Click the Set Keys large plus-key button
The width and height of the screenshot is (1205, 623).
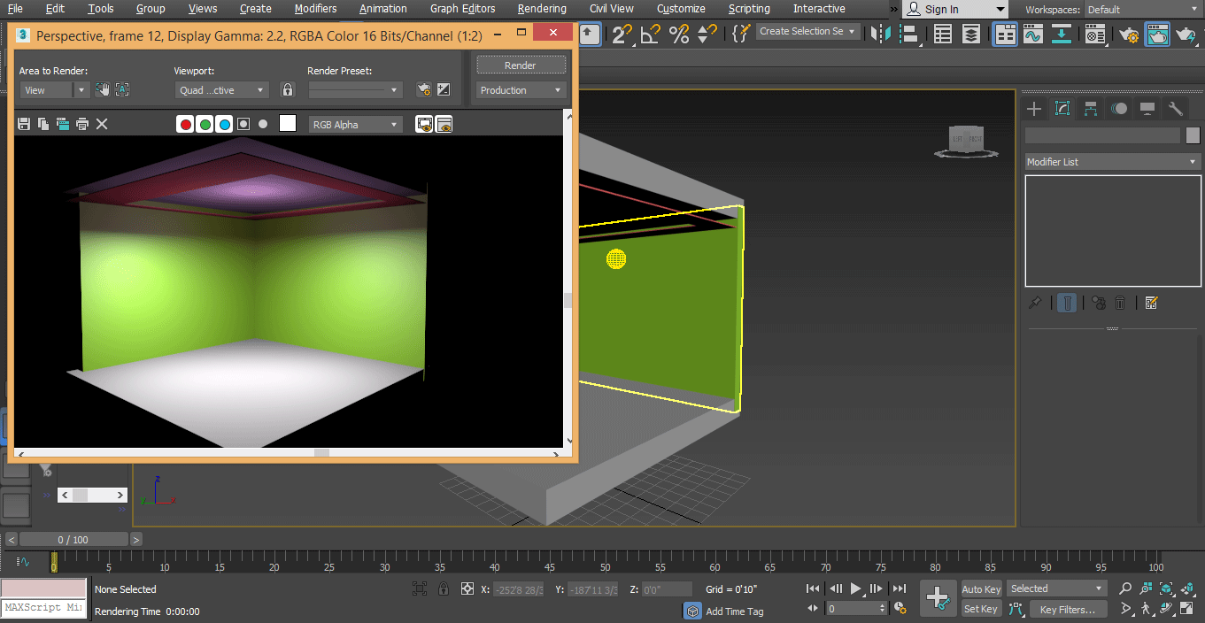tap(937, 598)
